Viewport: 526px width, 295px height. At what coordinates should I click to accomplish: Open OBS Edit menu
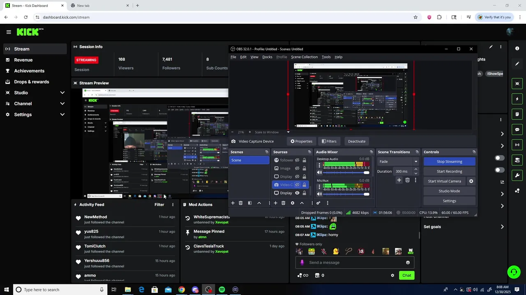pos(243,57)
